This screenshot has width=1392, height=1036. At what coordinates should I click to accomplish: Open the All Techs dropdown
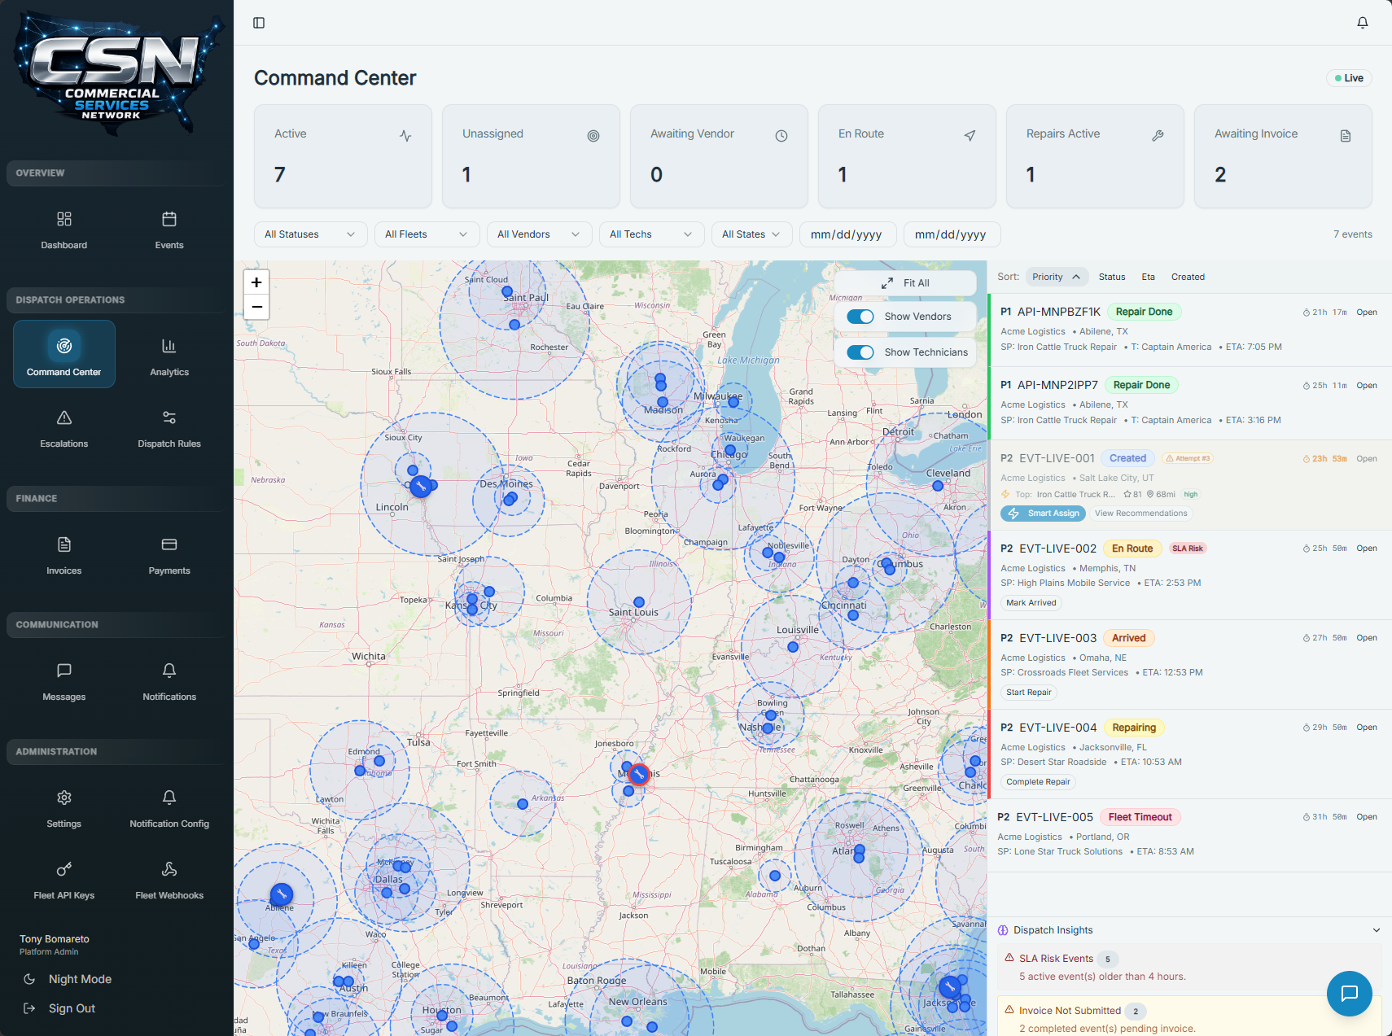click(651, 234)
